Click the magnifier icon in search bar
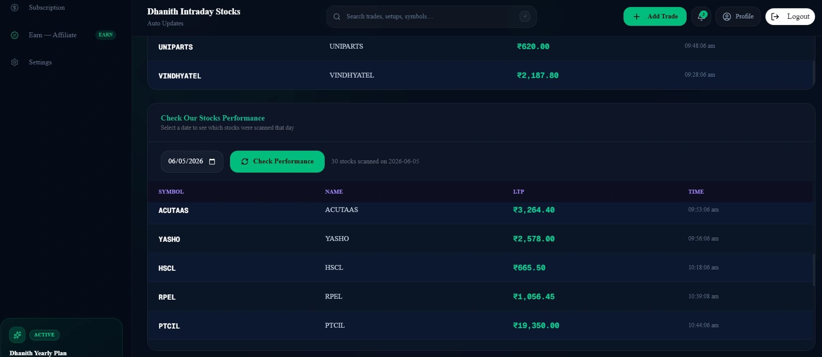This screenshot has width=822, height=357. tap(337, 17)
